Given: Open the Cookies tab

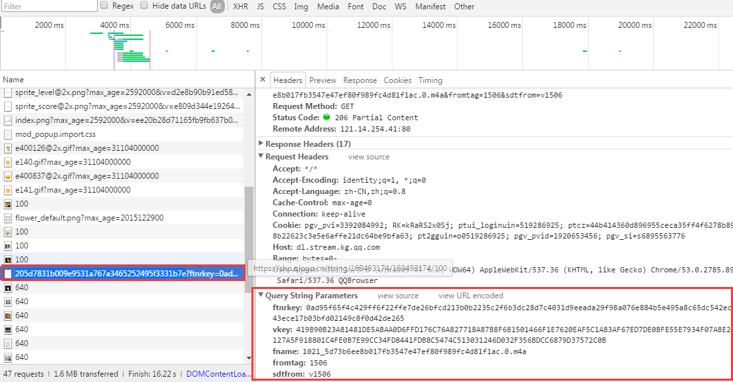Looking at the screenshot, I should pos(398,80).
